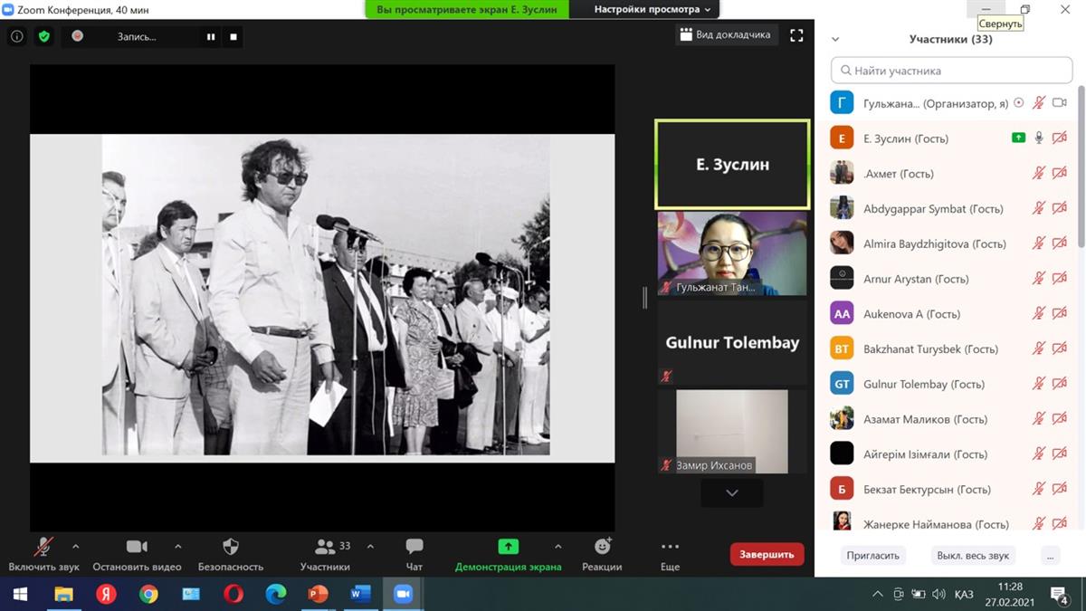
Task: Enter full screen mode
Action: coord(796,35)
